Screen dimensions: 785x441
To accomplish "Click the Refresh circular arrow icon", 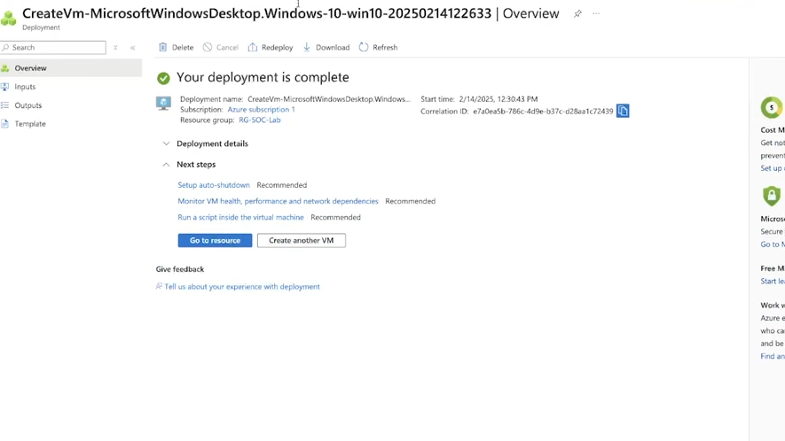I will point(364,47).
